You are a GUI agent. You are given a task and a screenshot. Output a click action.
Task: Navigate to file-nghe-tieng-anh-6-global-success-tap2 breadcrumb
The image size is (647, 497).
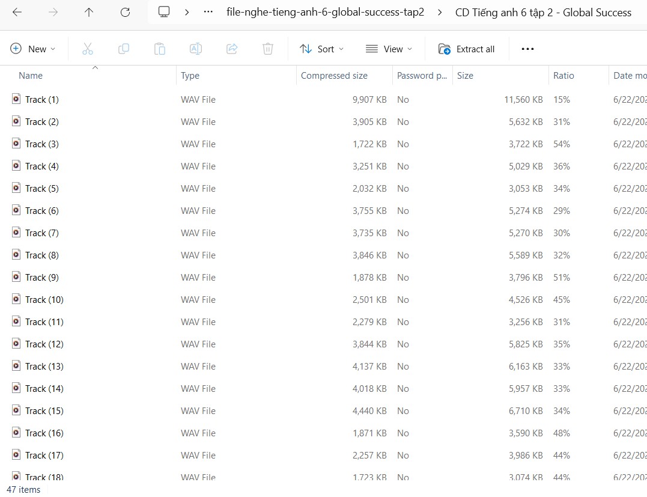coord(325,12)
